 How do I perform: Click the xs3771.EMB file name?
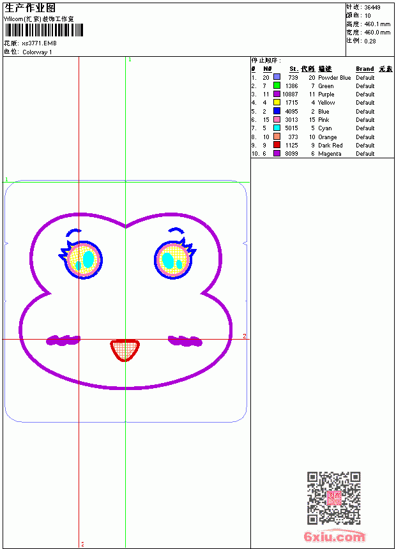[x=39, y=43]
